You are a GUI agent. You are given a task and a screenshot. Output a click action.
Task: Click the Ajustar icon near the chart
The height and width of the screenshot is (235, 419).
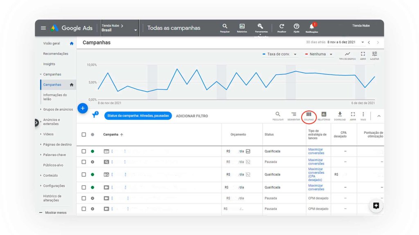[375, 55]
